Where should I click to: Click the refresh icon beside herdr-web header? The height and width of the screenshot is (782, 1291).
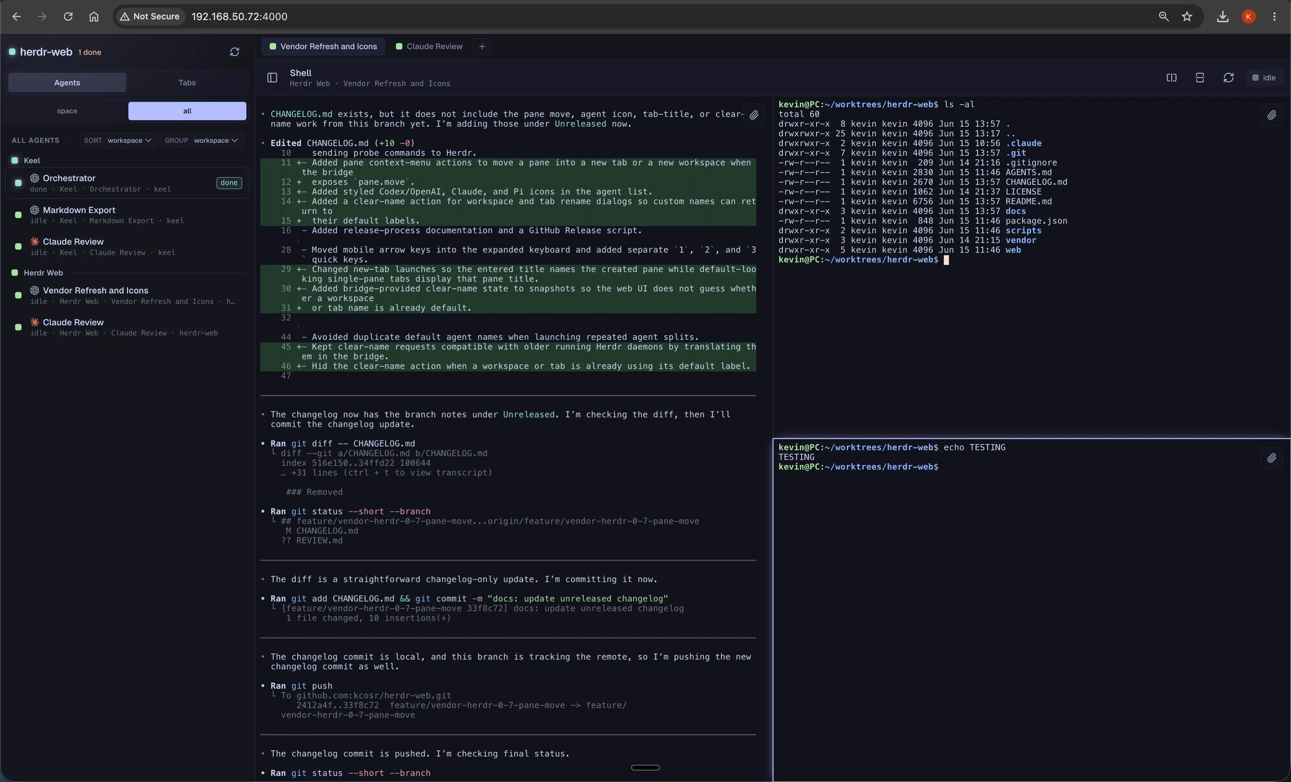[234, 52]
